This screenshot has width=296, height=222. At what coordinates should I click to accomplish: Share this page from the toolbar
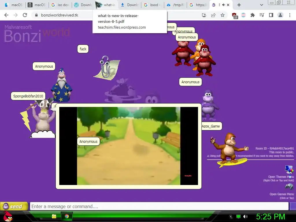click(x=213, y=15)
